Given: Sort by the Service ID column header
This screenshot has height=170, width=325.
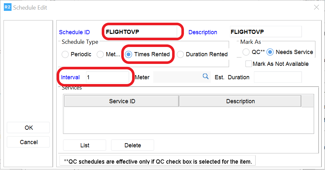Looking at the screenshot, I should 122,101.
